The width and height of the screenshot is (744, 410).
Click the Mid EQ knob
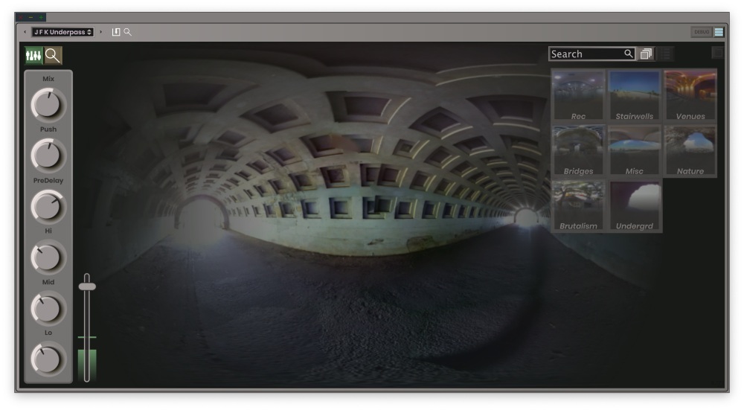tap(48, 309)
